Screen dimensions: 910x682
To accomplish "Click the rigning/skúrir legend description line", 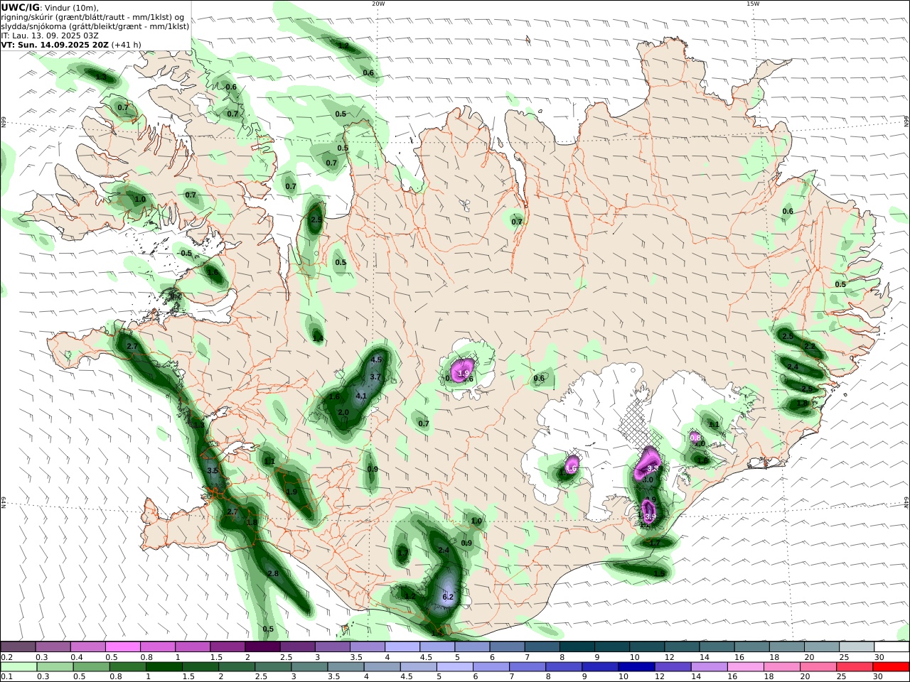I will (93, 17).
